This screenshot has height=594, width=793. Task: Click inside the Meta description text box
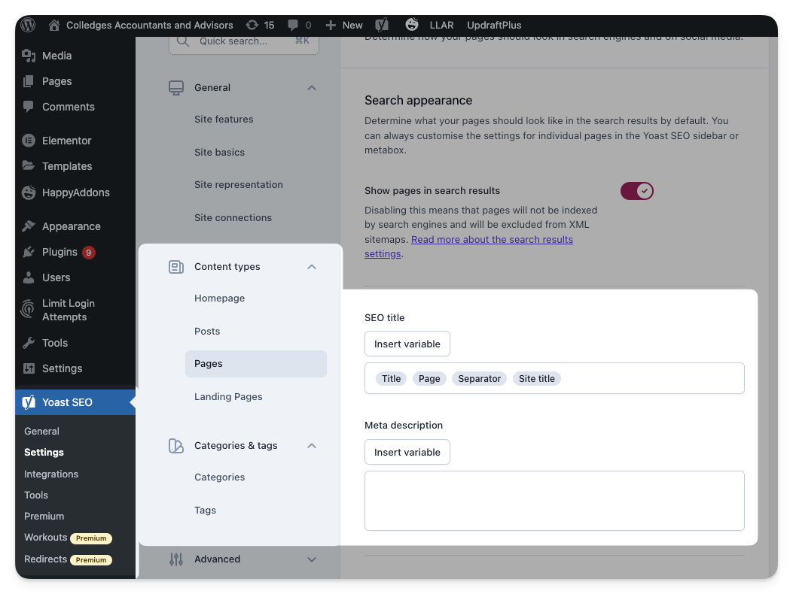(554, 500)
